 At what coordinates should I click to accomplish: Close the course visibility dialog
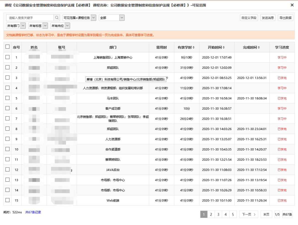pyautogui.click(x=292, y=5)
